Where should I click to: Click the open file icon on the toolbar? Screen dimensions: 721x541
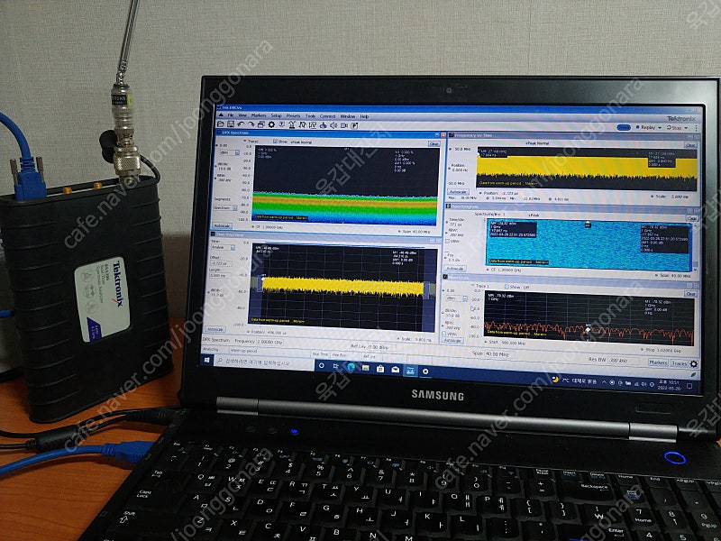[x=220, y=124]
